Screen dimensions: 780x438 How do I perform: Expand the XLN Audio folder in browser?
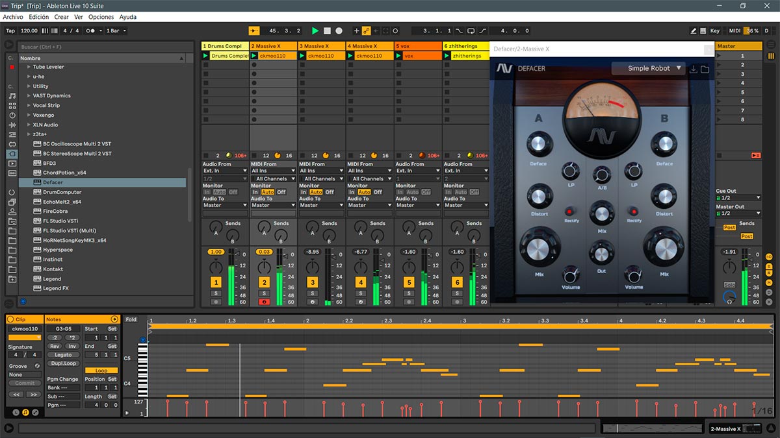(29, 125)
